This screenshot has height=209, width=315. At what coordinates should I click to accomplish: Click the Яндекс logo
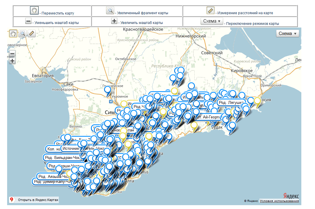(x=291, y=196)
